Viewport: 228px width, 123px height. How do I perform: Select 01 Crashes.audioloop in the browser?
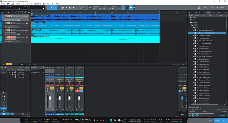(x=204, y=35)
